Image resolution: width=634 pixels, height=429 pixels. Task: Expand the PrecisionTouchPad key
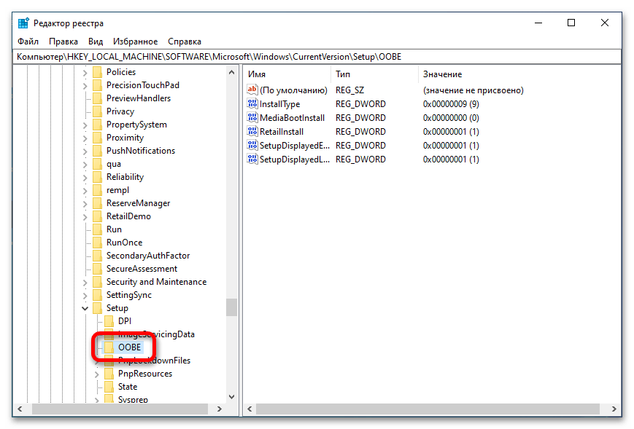tap(85, 87)
